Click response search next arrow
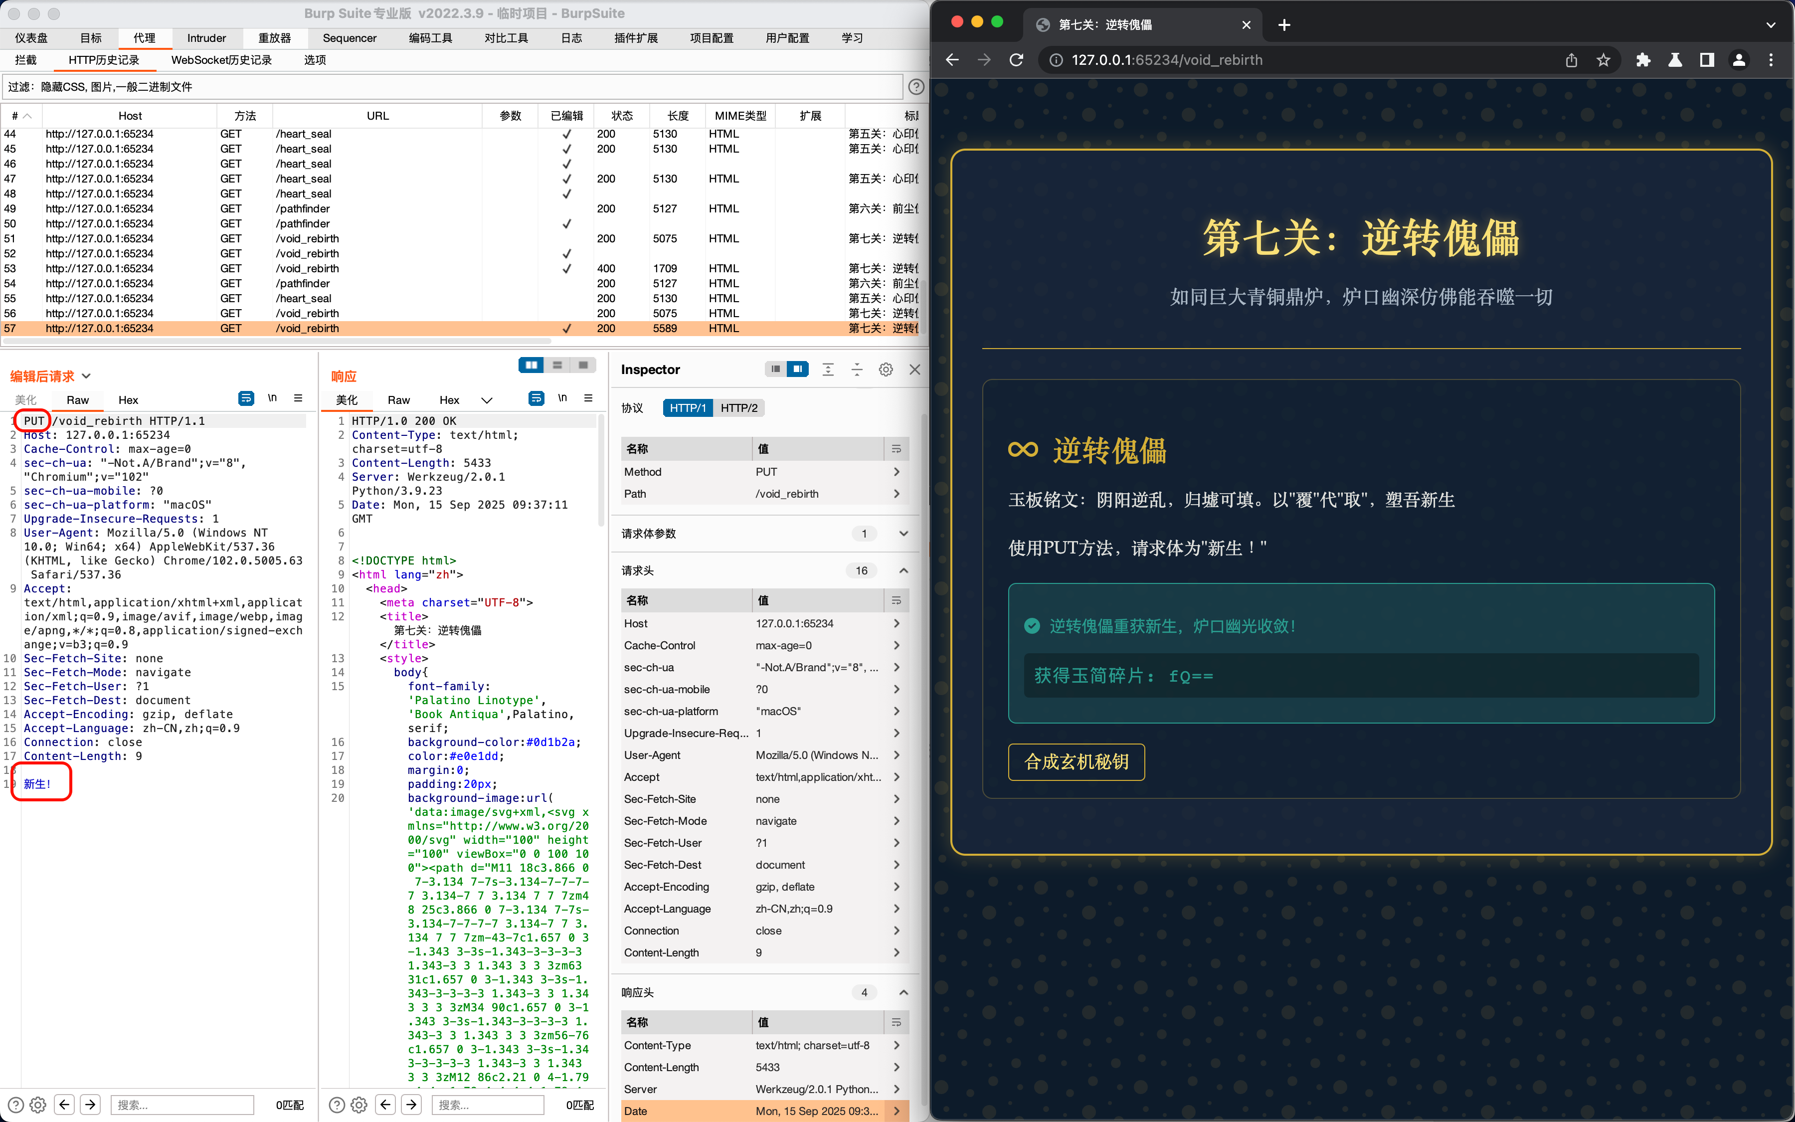 click(412, 1104)
